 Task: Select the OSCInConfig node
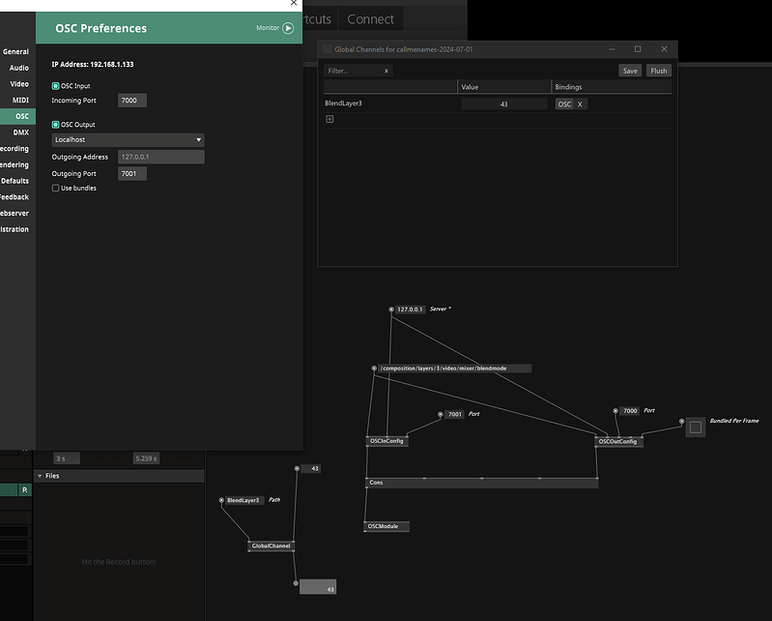coord(387,441)
